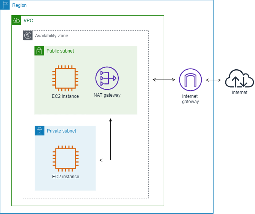This screenshot has height=214, width=255.
Task: Select the green Public subnet lock icon
Action: [x=39, y=51]
